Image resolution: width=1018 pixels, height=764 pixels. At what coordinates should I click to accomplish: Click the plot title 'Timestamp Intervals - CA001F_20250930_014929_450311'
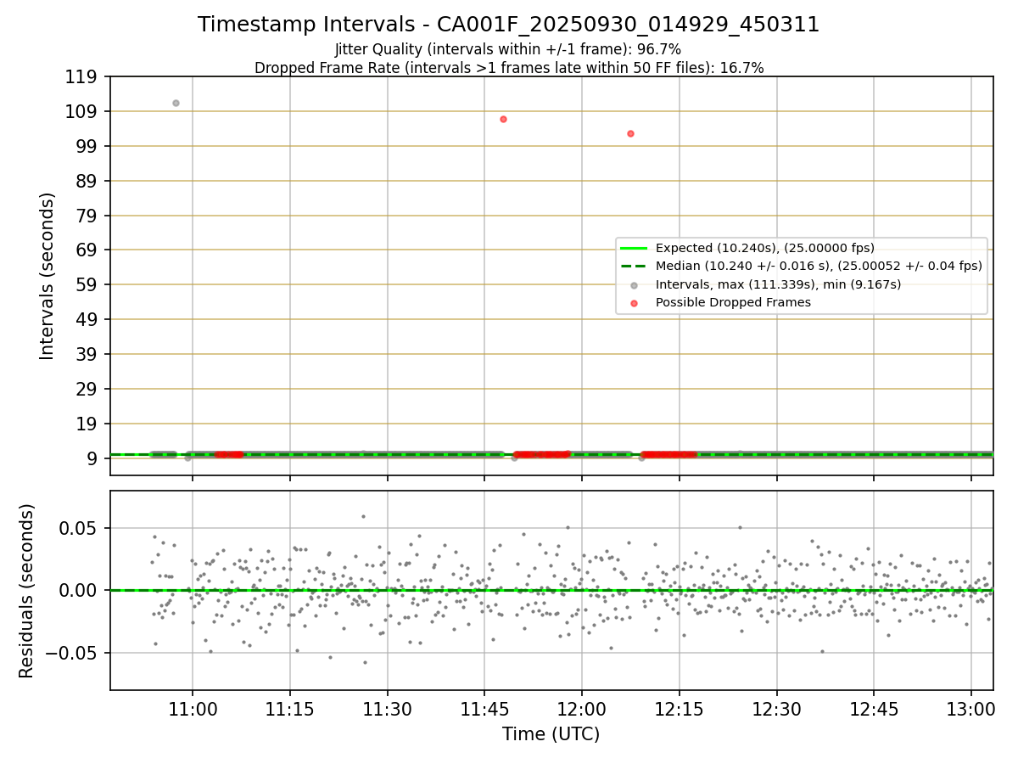(x=509, y=25)
